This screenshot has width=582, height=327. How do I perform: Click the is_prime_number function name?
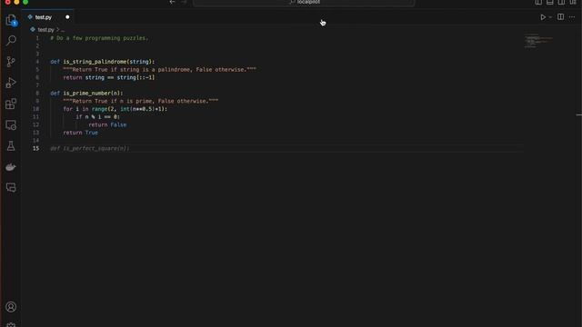click(87, 93)
